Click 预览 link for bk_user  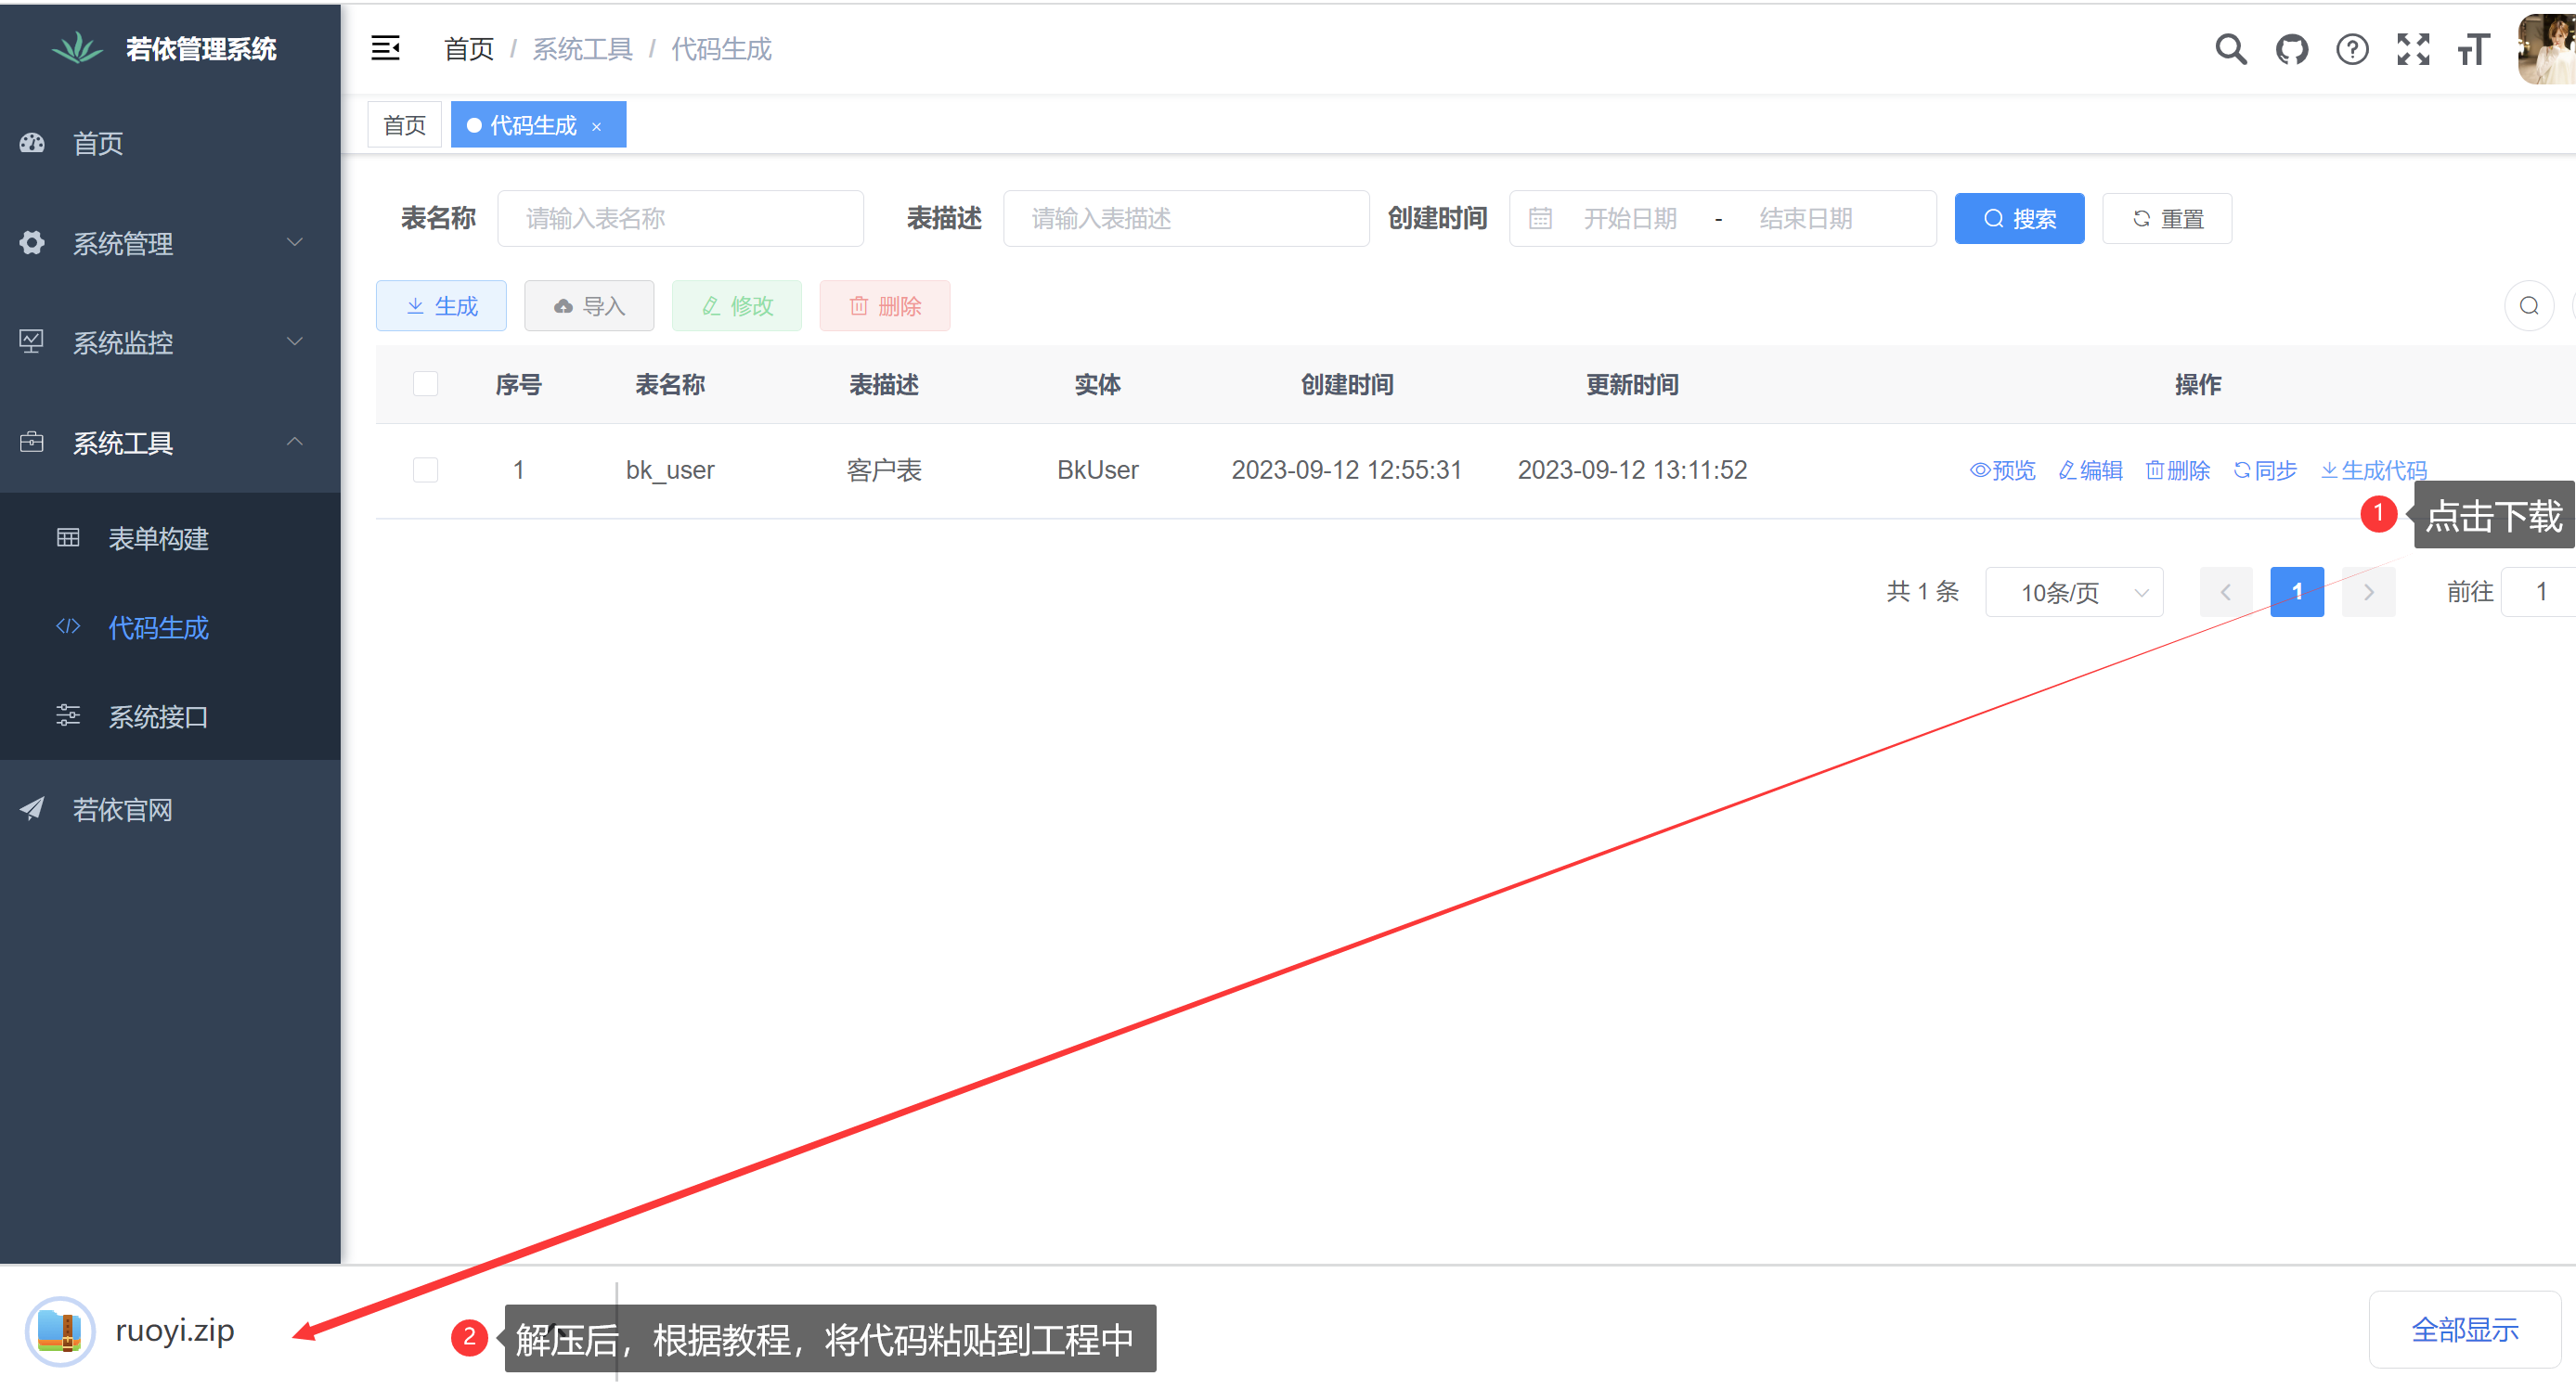[2002, 469]
